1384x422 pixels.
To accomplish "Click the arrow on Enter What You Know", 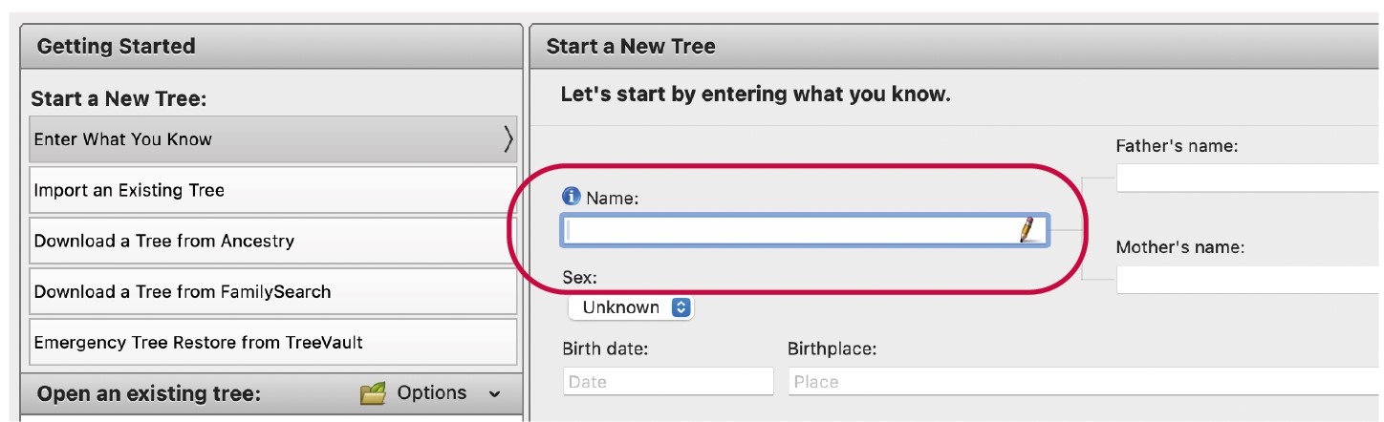I will 508,139.
